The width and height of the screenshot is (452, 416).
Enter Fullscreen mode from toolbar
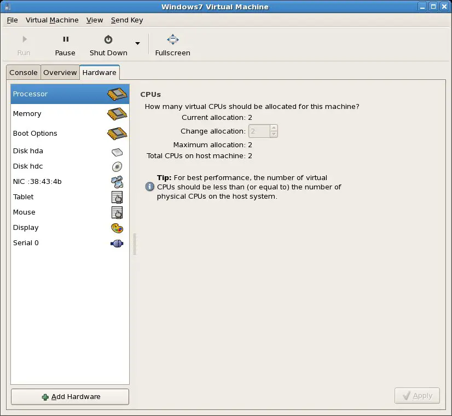(x=172, y=39)
